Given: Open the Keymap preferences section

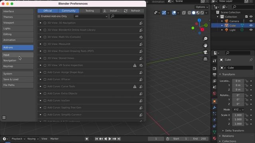Looking at the screenshot, I should 18,66.
